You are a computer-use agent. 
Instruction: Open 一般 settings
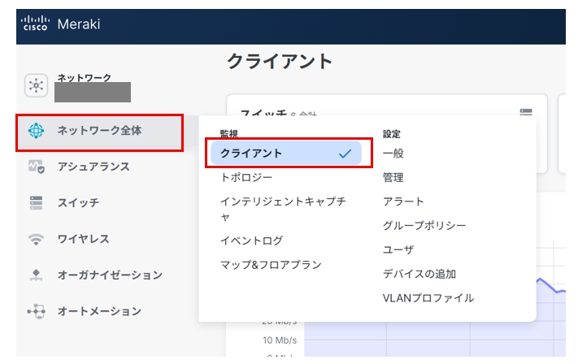(393, 154)
